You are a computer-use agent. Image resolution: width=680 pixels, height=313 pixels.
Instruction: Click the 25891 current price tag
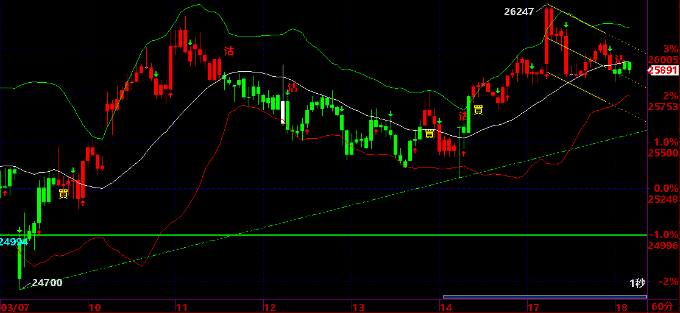[x=663, y=70]
